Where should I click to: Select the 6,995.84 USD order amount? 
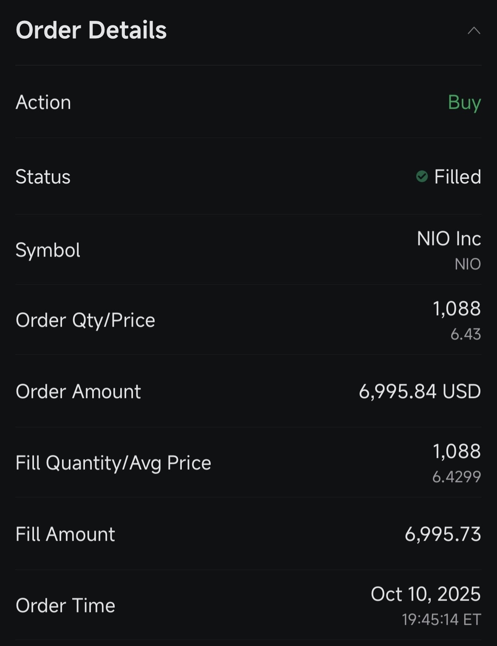pyautogui.click(x=420, y=391)
